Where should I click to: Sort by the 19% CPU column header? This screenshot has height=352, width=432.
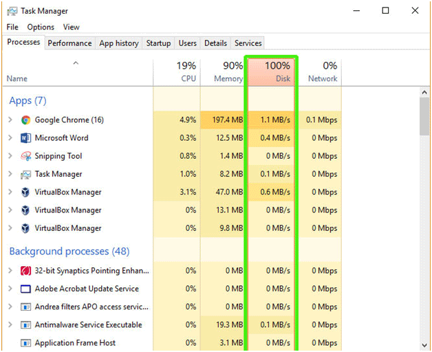click(x=177, y=72)
